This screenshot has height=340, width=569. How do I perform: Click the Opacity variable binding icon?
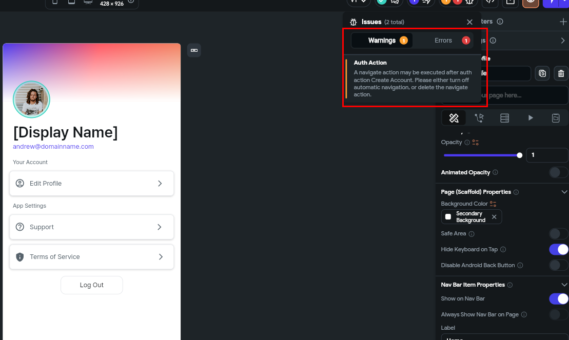[x=476, y=142]
